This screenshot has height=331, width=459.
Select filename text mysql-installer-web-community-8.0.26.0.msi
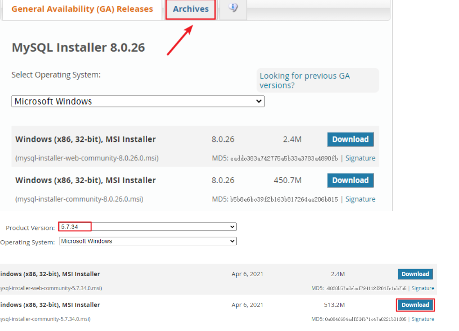click(x=87, y=158)
